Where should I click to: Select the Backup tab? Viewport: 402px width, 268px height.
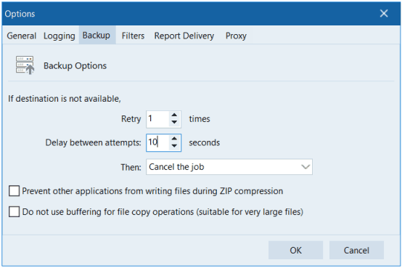[x=97, y=35]
